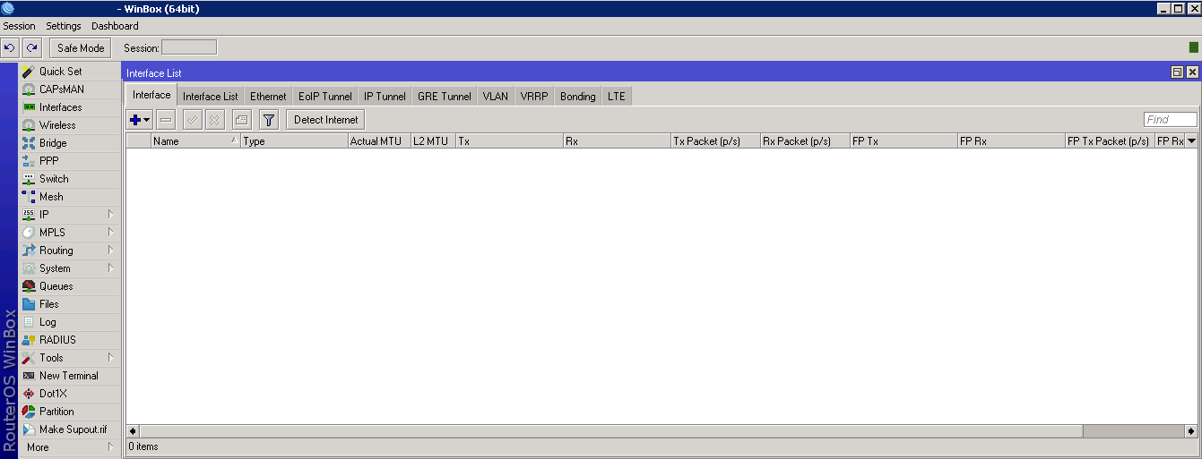This screenshot has width=1202, height=459.
Task: Select the Interface tab
Action: pos(151,95)
